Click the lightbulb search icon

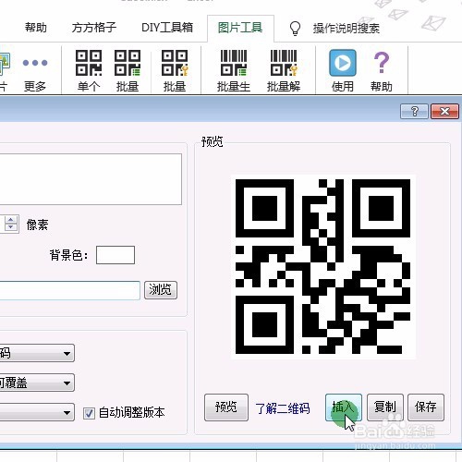click(295, 29)
